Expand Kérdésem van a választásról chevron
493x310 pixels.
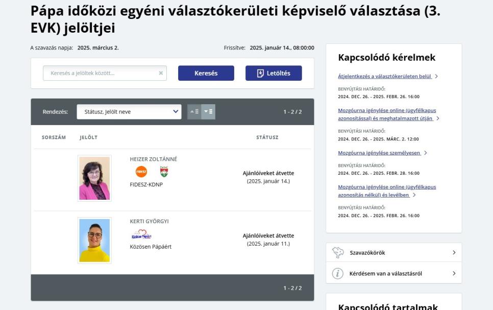click(x=454, y=273)
